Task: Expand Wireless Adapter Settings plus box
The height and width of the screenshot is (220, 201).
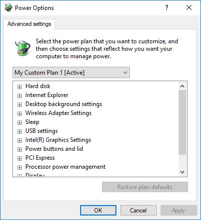Action: click(19, 113)
